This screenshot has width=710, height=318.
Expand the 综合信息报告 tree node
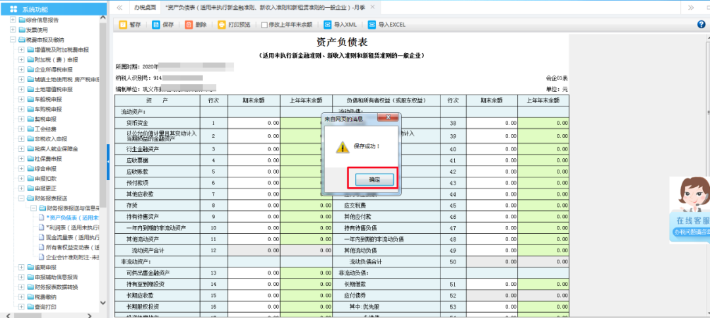coord(12,20)
